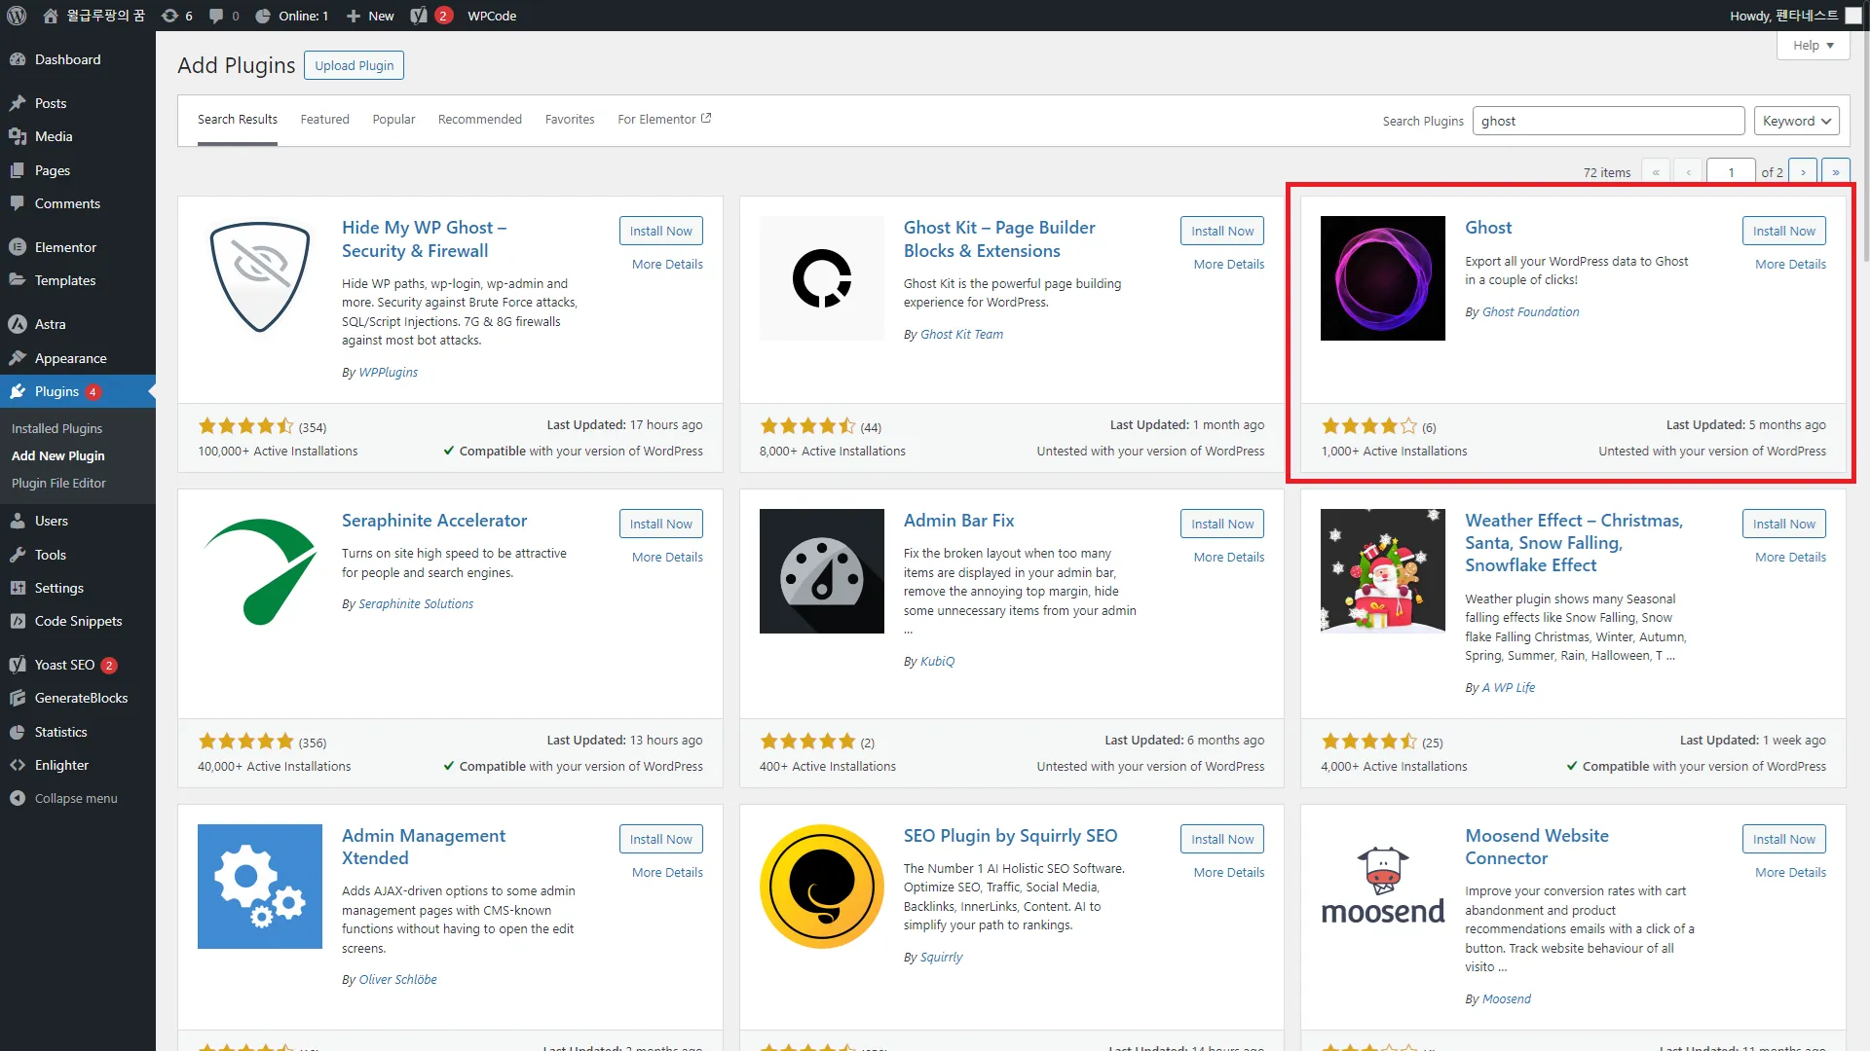Click the Upload Plugin button
The height and width of the screenshot is (1051, 1870).
[354, 64]
